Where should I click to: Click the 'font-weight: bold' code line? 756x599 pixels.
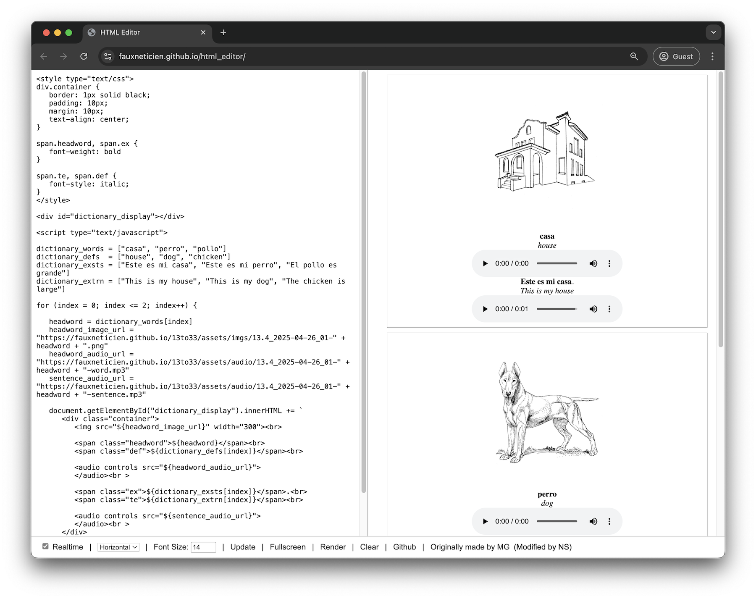(x=85, y=152)
